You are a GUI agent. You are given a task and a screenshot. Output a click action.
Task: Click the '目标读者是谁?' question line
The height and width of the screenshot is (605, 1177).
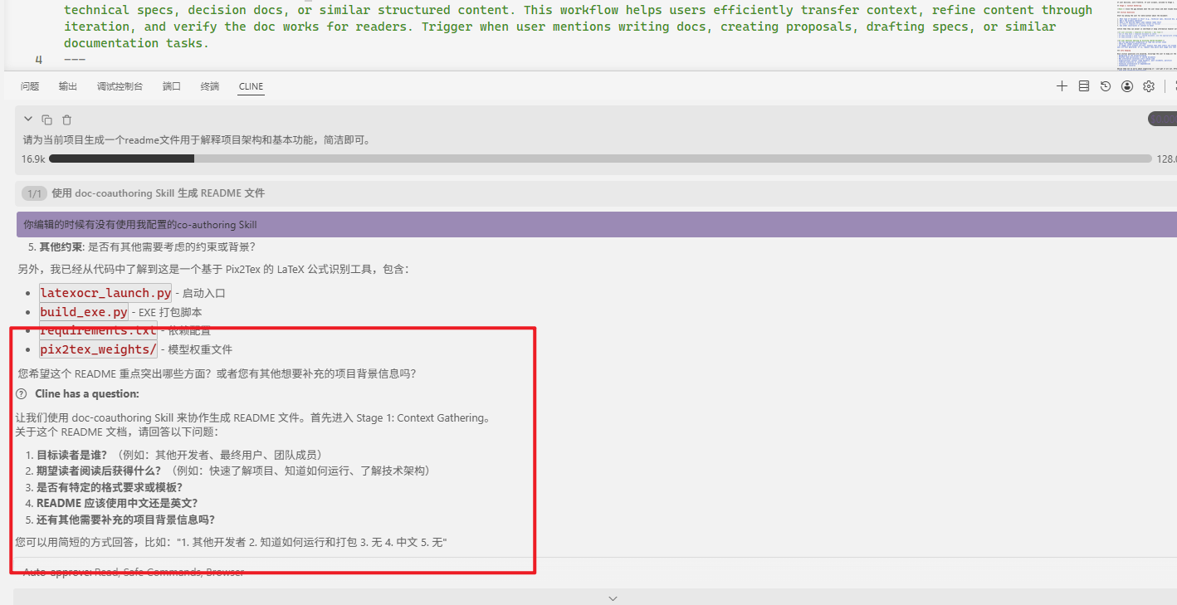coord(179,455)
